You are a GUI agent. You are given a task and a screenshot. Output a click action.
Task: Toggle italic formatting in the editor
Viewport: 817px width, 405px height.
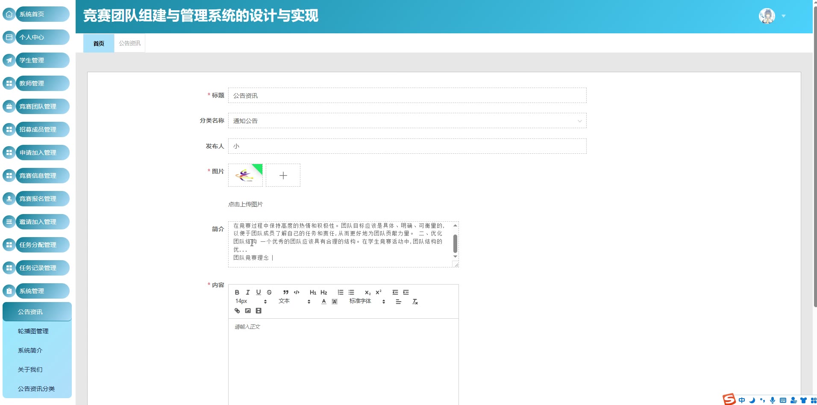[x=248, y=293]
